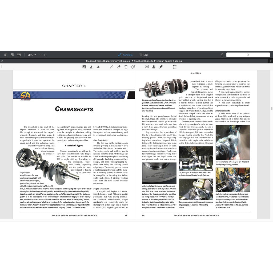Click inside the search field

(x=248, y=55)
